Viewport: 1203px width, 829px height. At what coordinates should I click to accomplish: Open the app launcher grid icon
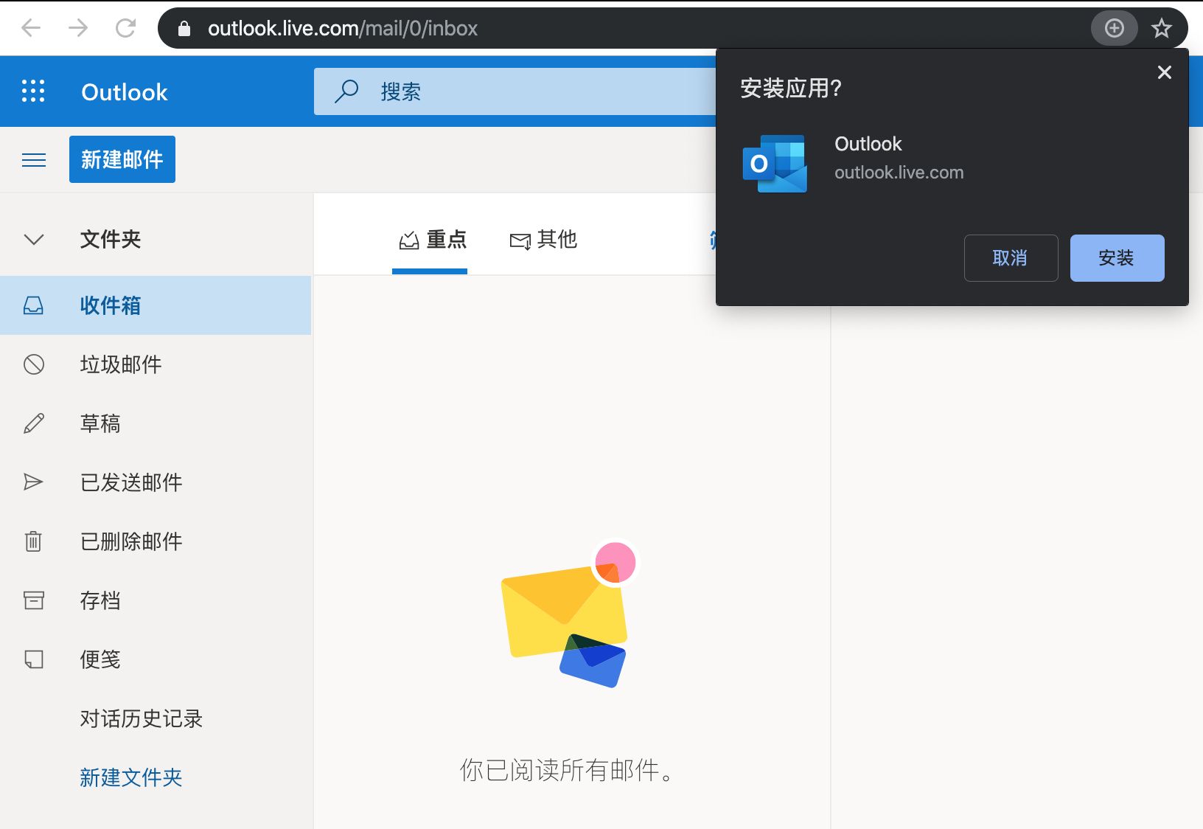pyautogui.click(x=33, y=91)
